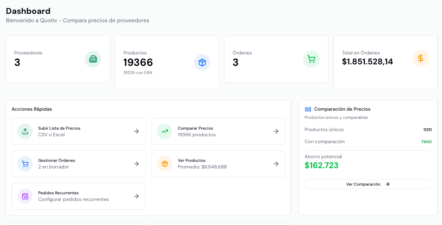442x225 pixels.
Task: Click the blue Productos box icon
Action: coord(202,62)
